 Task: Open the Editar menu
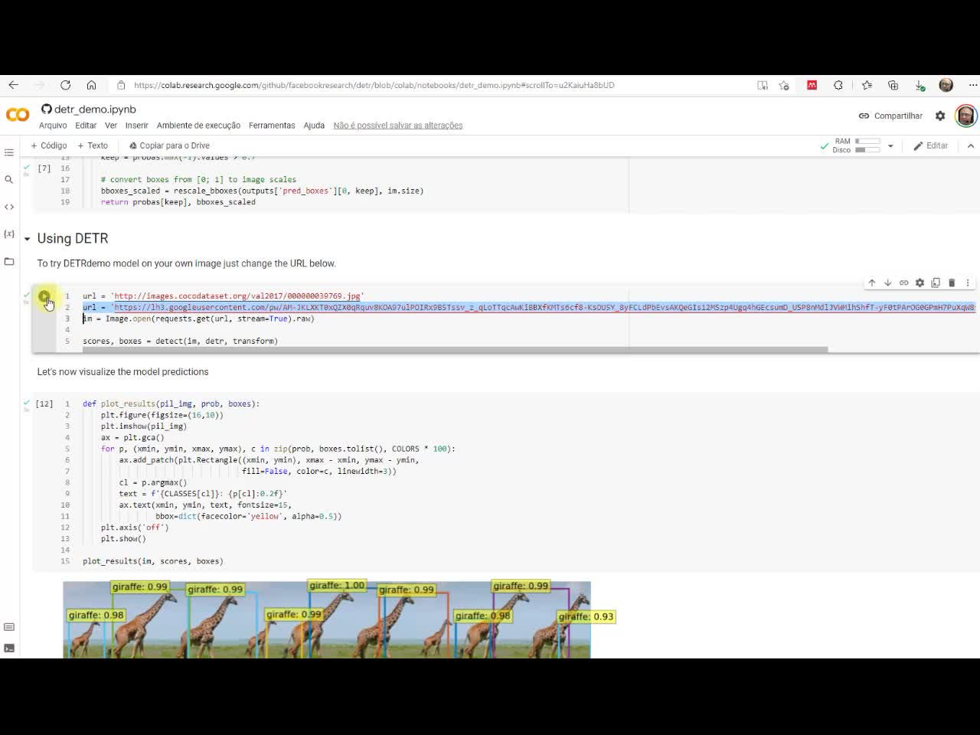coord(86,126)
